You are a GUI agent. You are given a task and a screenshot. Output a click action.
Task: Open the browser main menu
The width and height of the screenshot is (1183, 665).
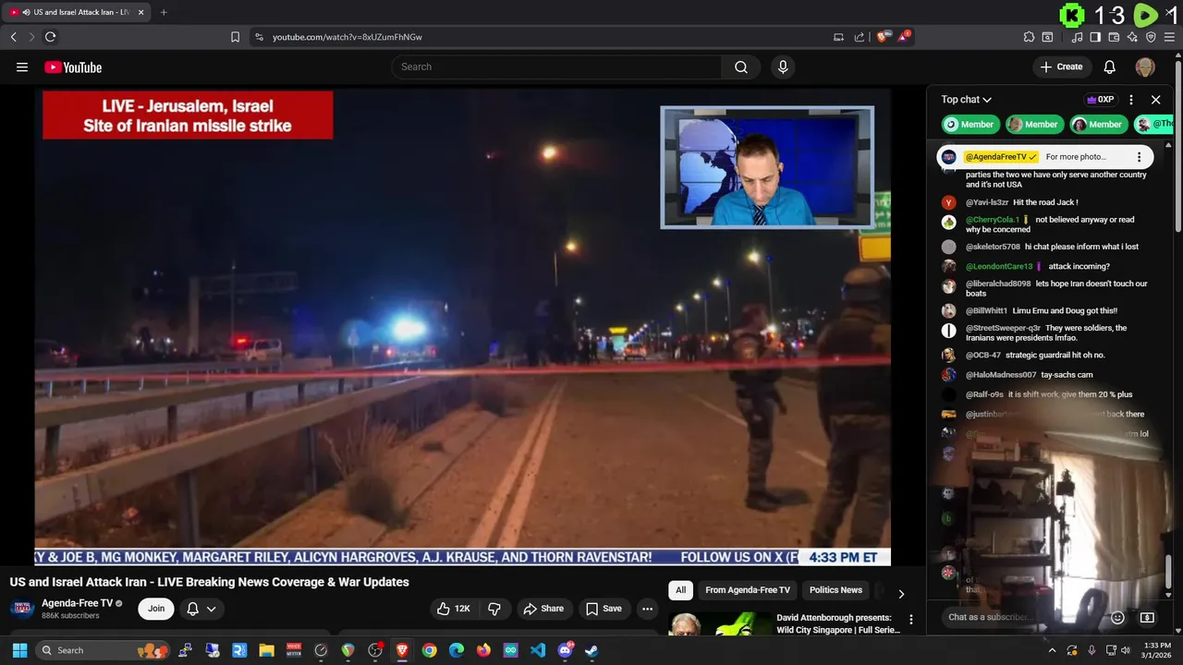(1170, 37)
